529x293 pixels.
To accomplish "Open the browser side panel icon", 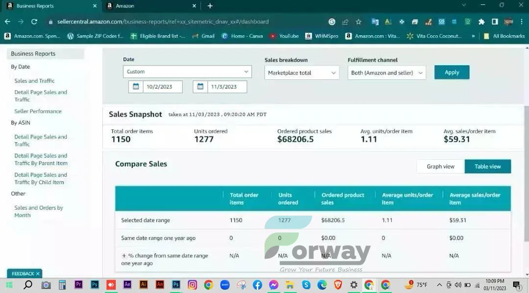I will point(495,22).
